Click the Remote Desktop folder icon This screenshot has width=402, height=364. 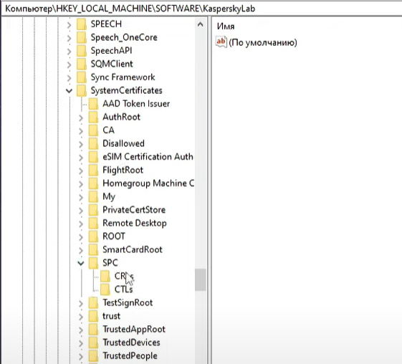click(x=93, y=224)
